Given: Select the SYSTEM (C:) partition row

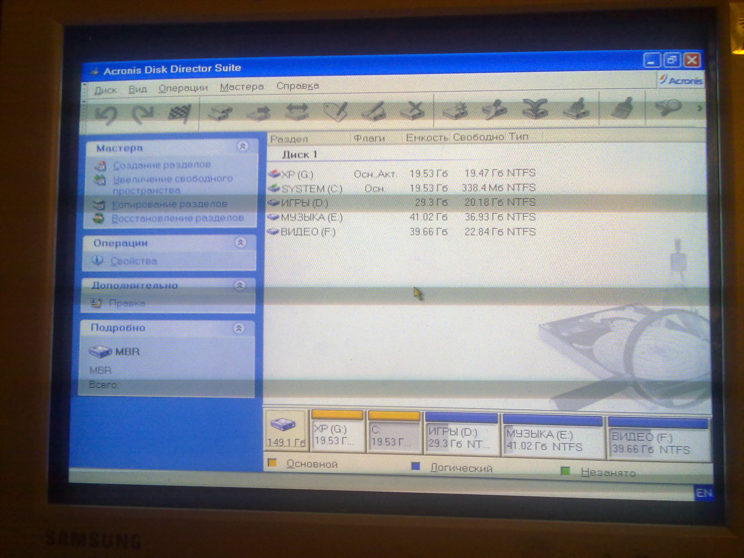Looking at the screenshot, I should [402, 188].
